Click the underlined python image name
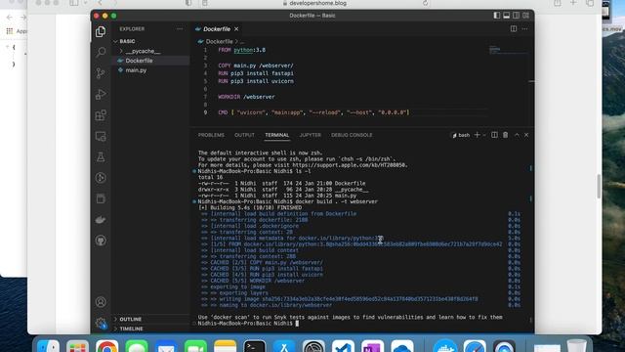 click(243, 50)
